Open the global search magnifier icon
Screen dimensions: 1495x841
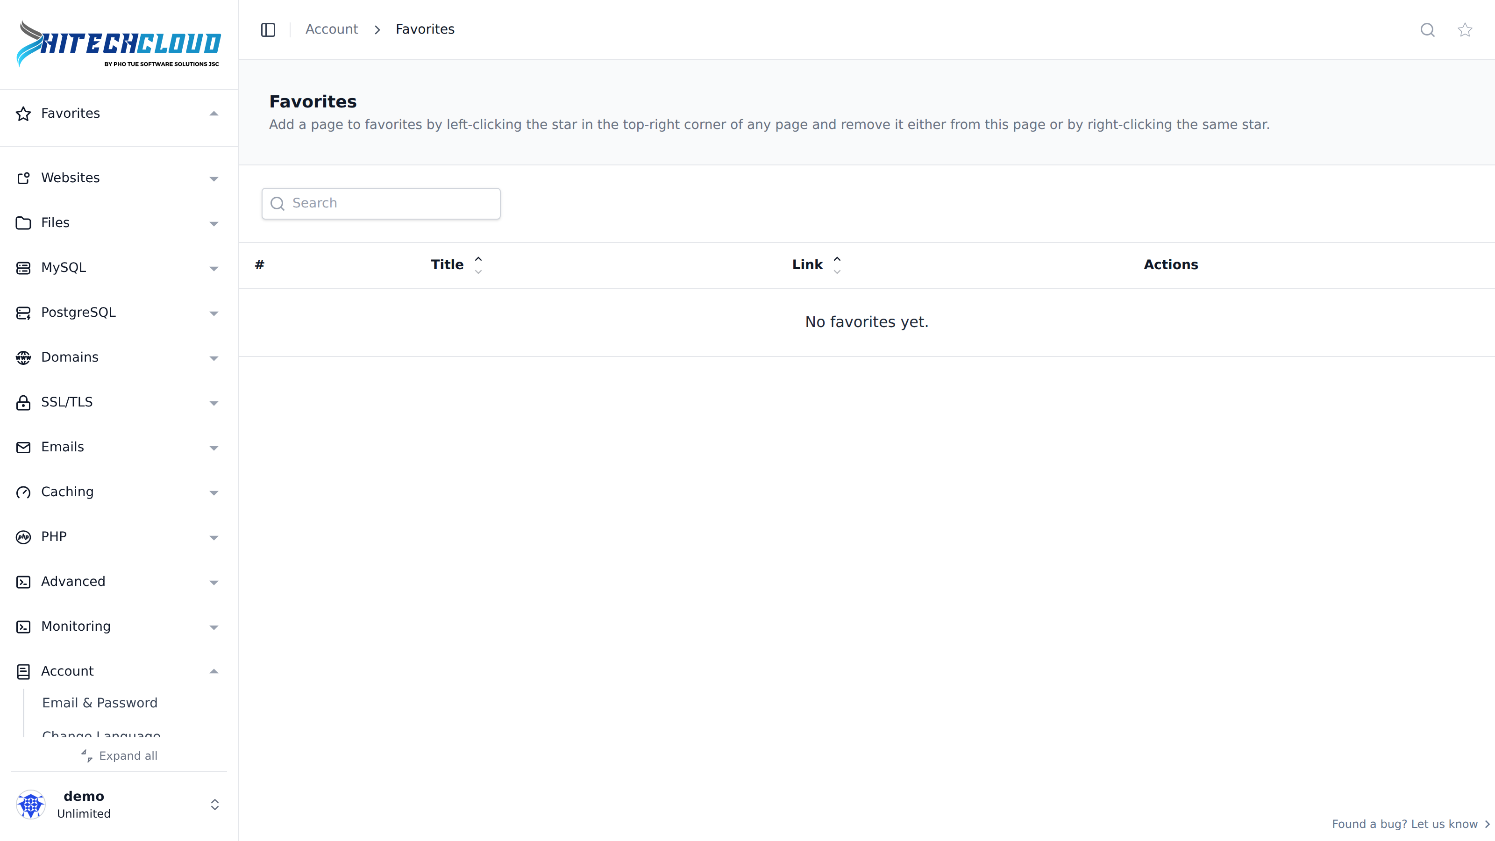[x=1427, y=29]
